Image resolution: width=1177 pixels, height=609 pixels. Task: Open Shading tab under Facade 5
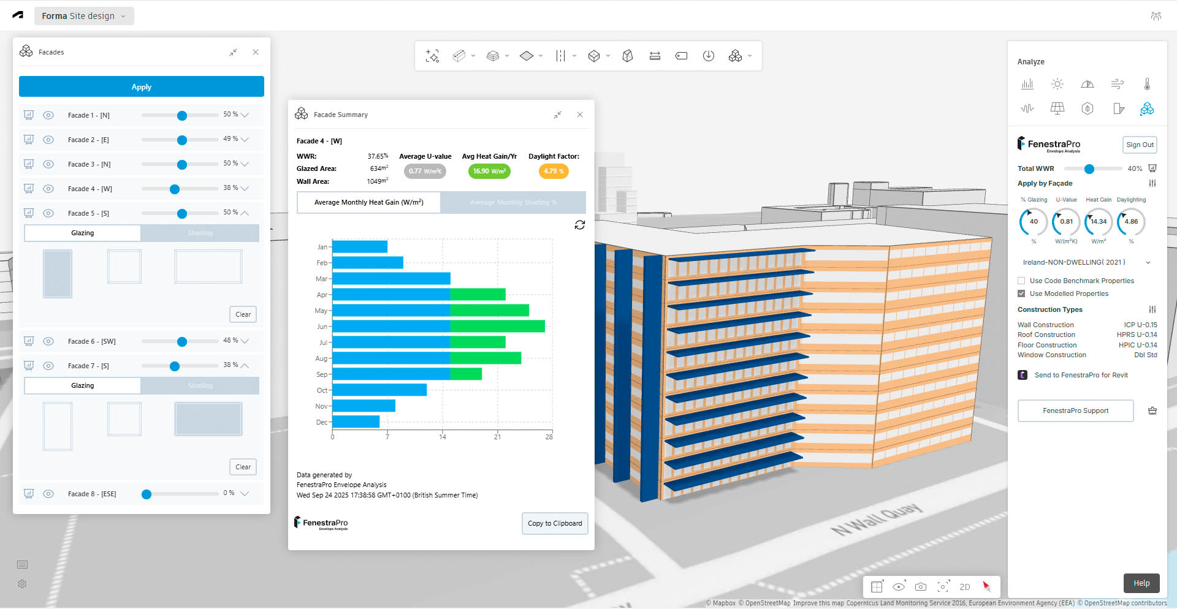coord(200,233)
